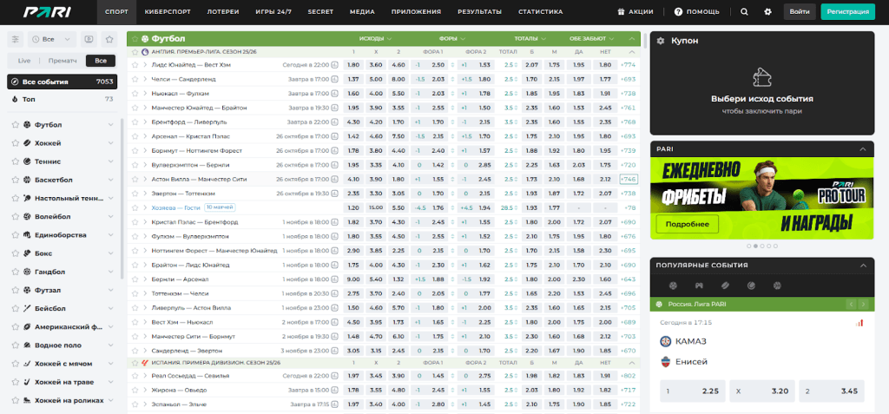Click the PARI logo
This screenshot has height=414, width=889.
(x=47, y=11)
